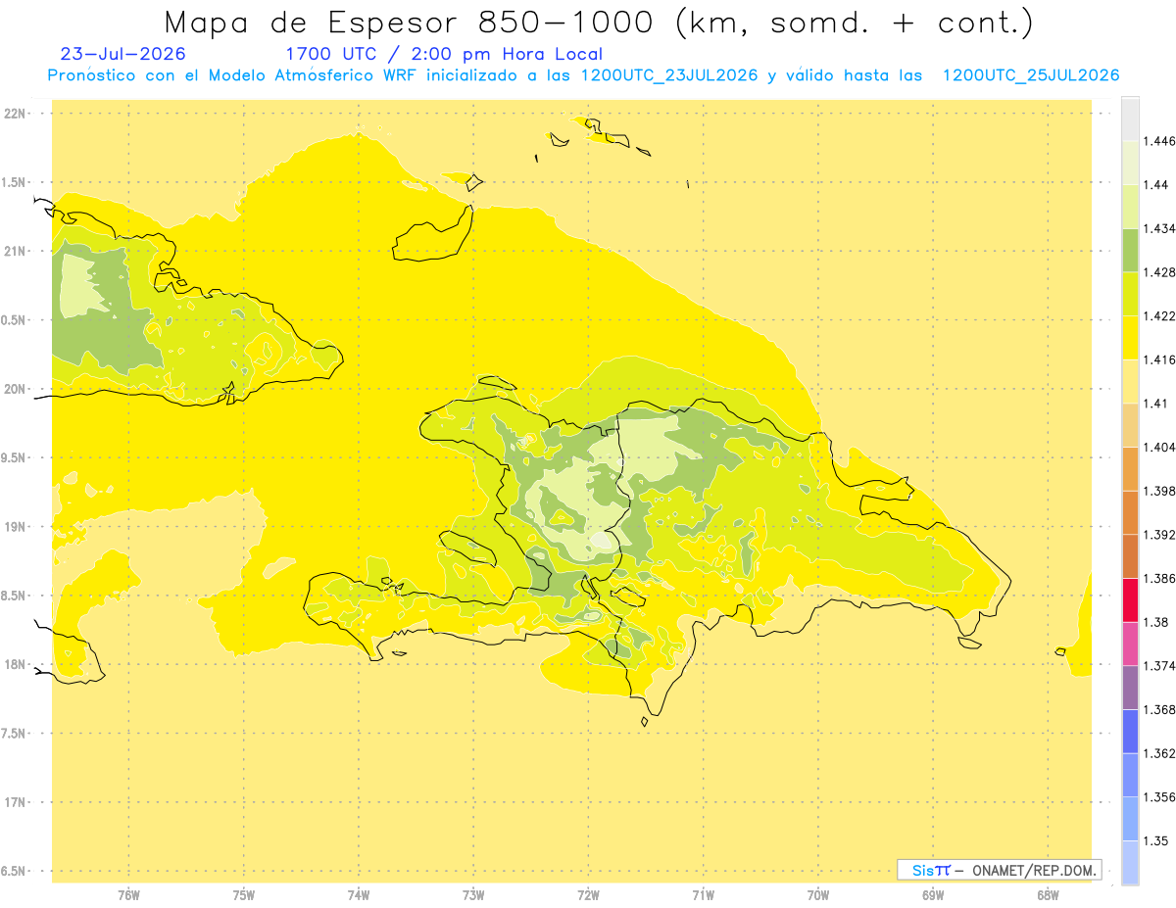This screenshot has height=908, width=1176.
Task: Click the "SisTT - ONAMET/REP.DOM." source label box
Action: [1000, 870]
